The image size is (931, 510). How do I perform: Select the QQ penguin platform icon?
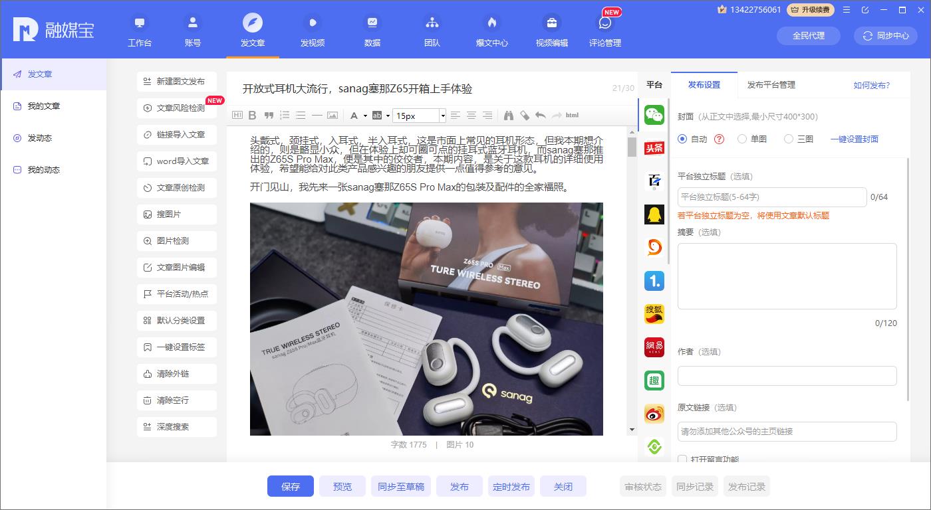pyautogui.click(x=654, y=214)
